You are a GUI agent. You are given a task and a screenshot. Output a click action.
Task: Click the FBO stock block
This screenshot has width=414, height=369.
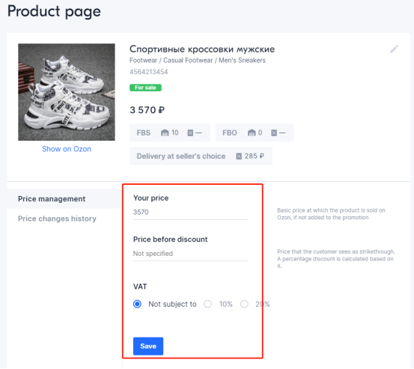(x=255, y=132)
